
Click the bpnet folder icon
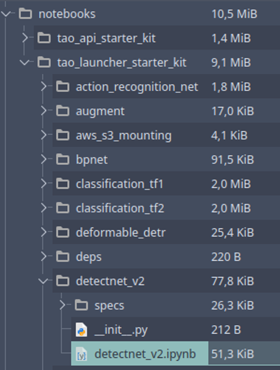63,159
